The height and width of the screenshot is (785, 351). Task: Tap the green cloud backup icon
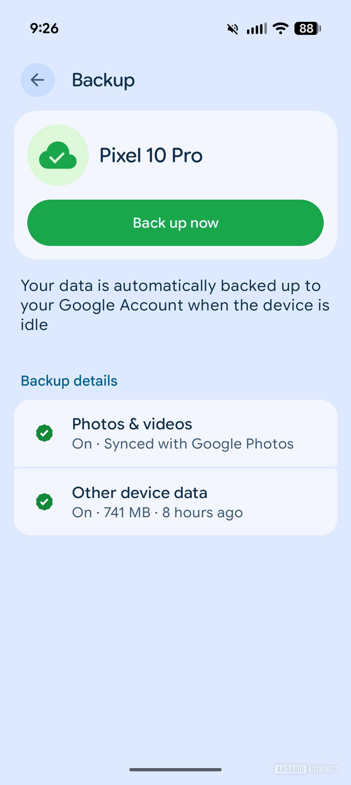[x=58, y=155]
